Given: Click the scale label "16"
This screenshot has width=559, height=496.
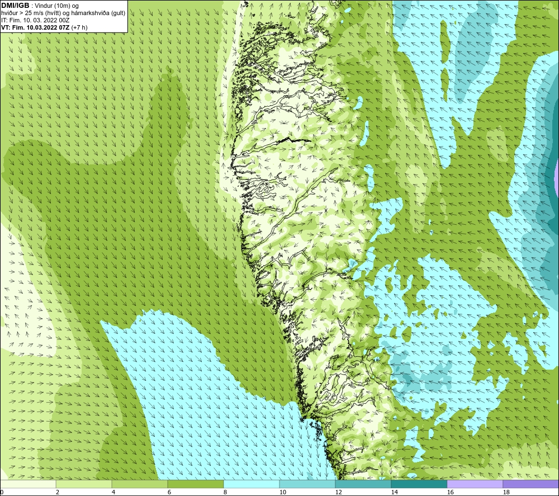Looking at the screenshot, I should (x=450, y=492).
